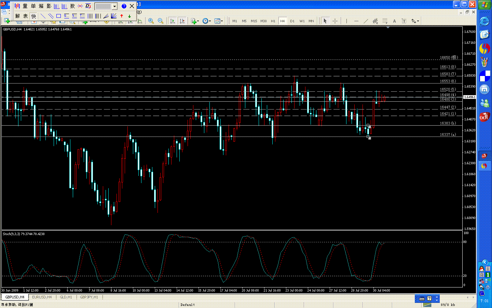Open the periodicity clock dropdown
The image size is (492, 308).
(206, 21)
